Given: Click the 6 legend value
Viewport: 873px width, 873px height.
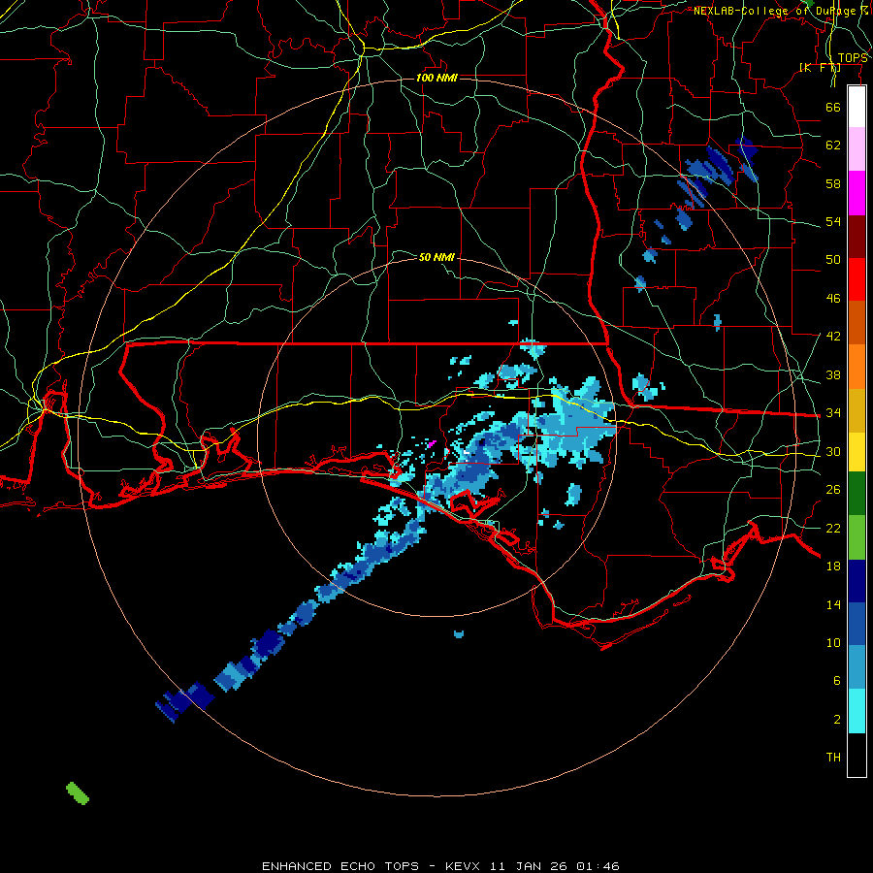Looking at the screenshot, I should [836, 681].
